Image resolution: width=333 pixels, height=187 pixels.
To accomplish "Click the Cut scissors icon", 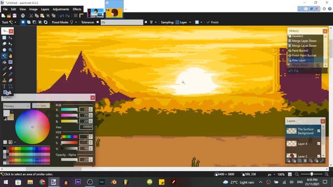I will [x=31, y=16].
